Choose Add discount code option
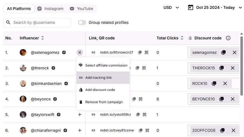This screenshot has height=137, width=244. point(103,90)
